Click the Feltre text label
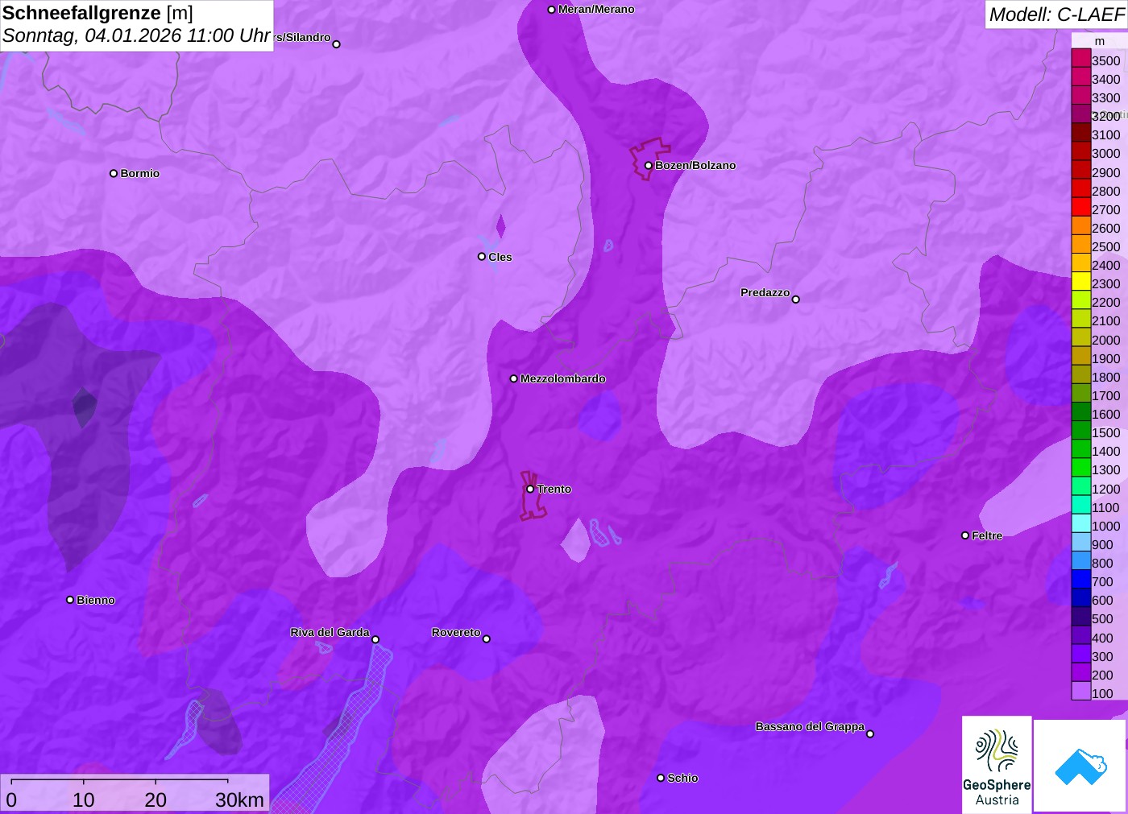The height and width of the screenshot is (814, 1128). pos(987,535)
